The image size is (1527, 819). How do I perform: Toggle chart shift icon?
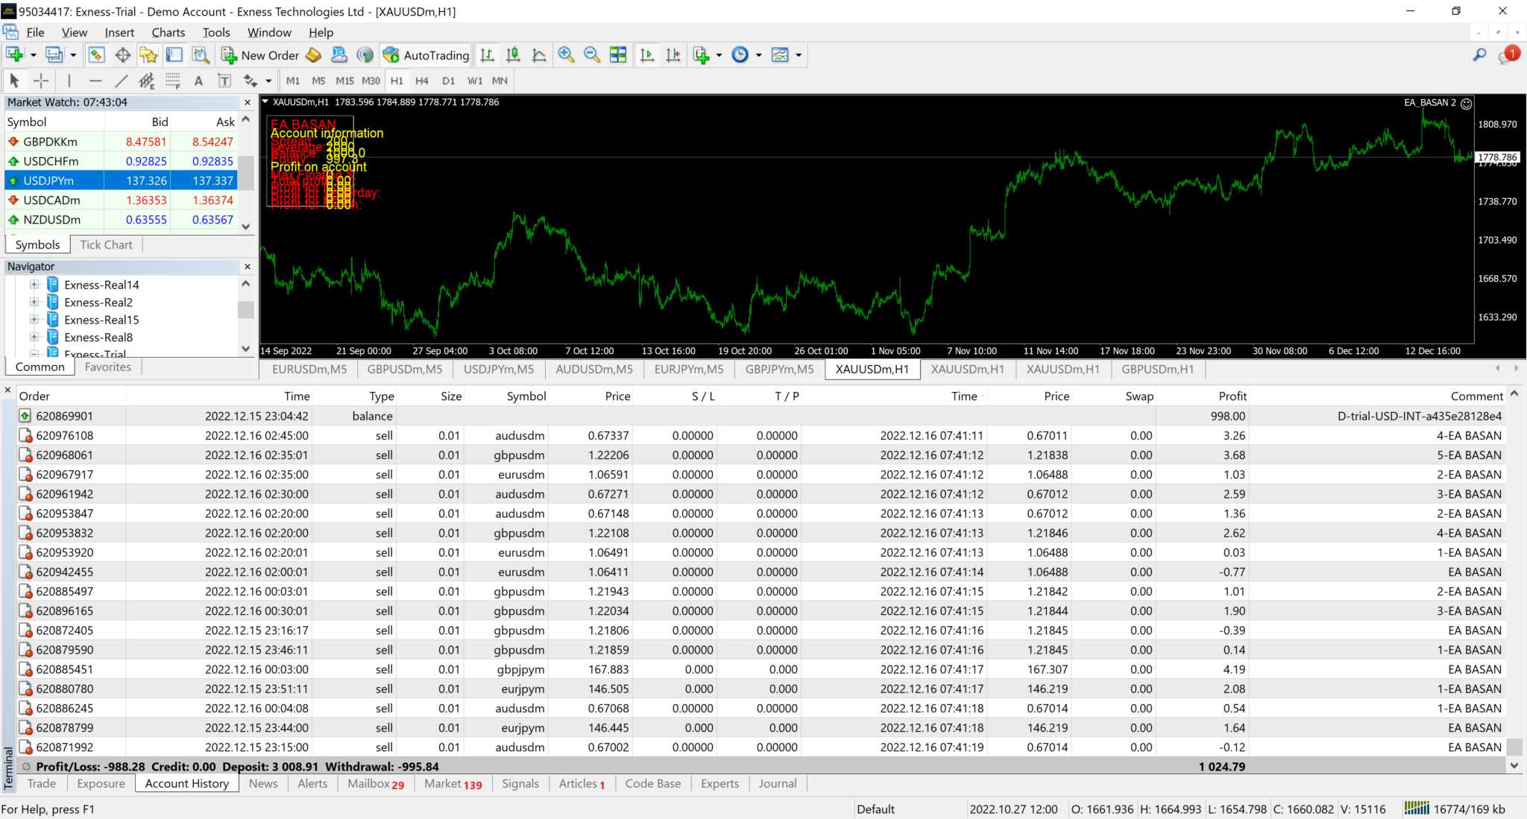[x=673, y=55]
